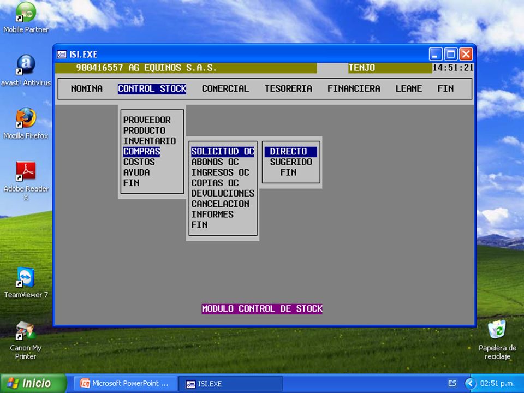Select the avast! Antivirus desktop icon

(26, 70)
